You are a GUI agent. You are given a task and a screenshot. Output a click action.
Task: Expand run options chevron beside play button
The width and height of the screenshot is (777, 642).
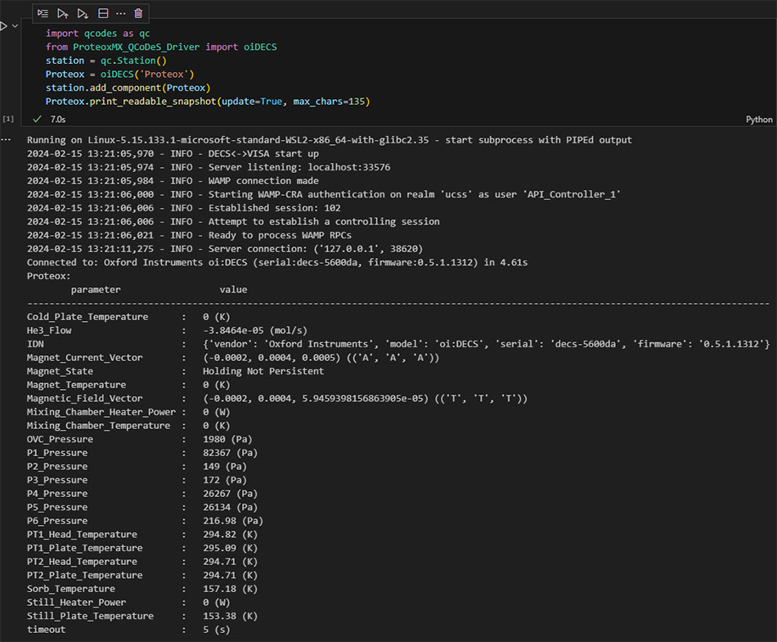pyautogui.click(x=15, y=26)
